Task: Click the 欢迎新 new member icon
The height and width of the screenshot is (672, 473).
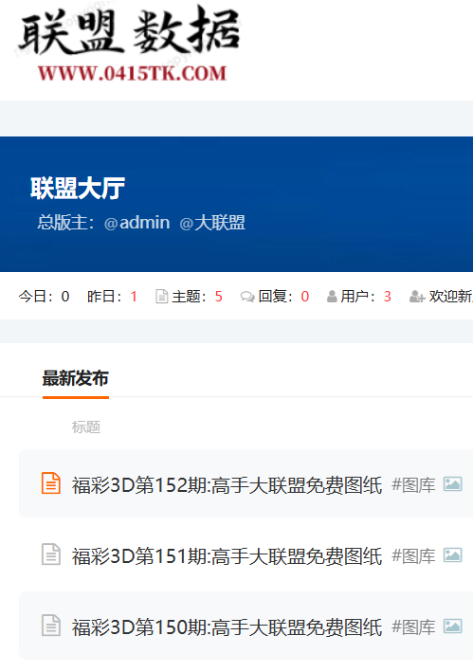Action: (x=417, y=296)
